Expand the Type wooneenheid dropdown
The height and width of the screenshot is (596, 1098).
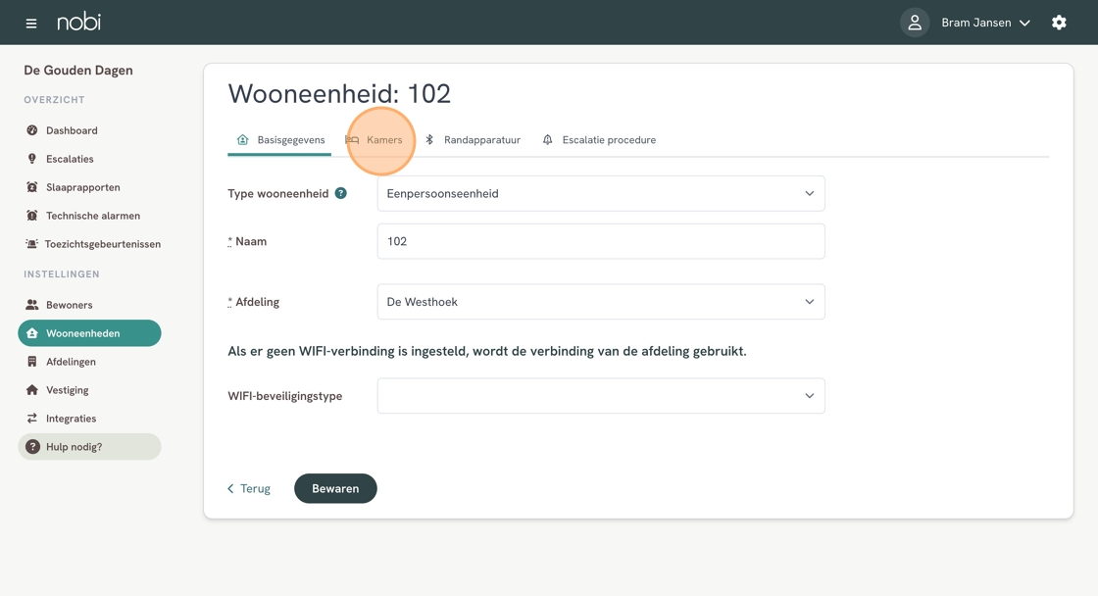tap(601, 193)
